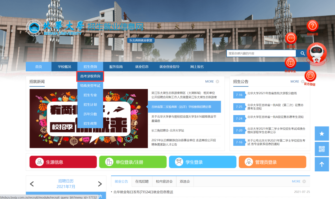This screenshot has width=335, height=199.
Task: Open the 服务指南 nav item
Action: (x=116, y=67)
